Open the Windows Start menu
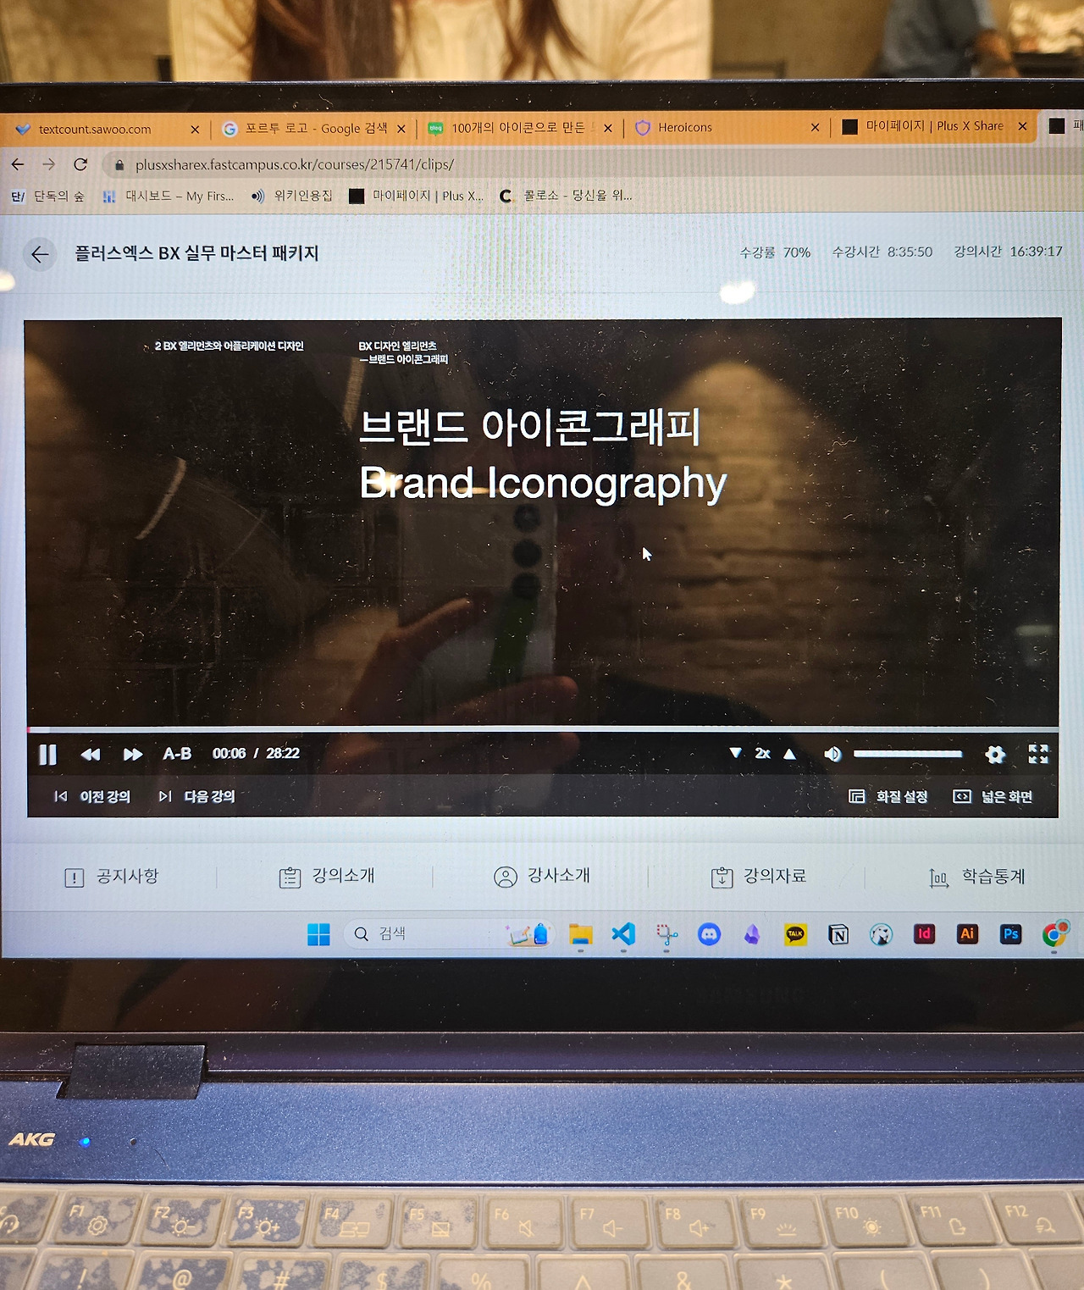Screen dimensions: 1084x1290 (x=318, y=934)
